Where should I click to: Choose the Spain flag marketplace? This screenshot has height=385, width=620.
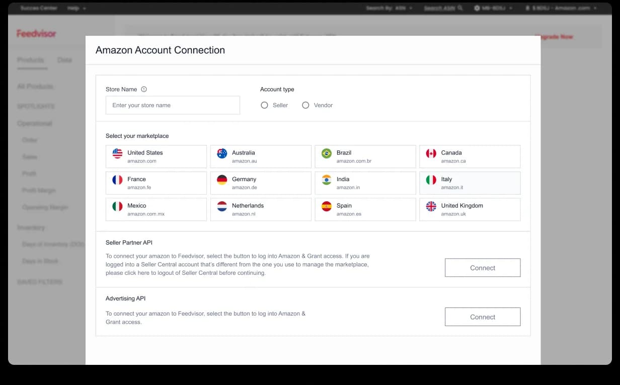point(365,209)
